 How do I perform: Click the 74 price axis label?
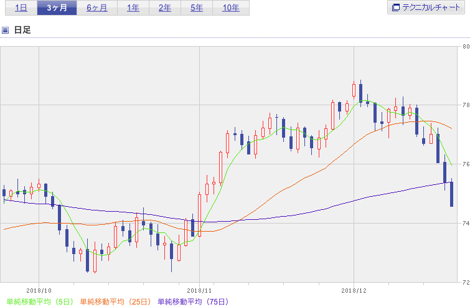click(466, 224)
